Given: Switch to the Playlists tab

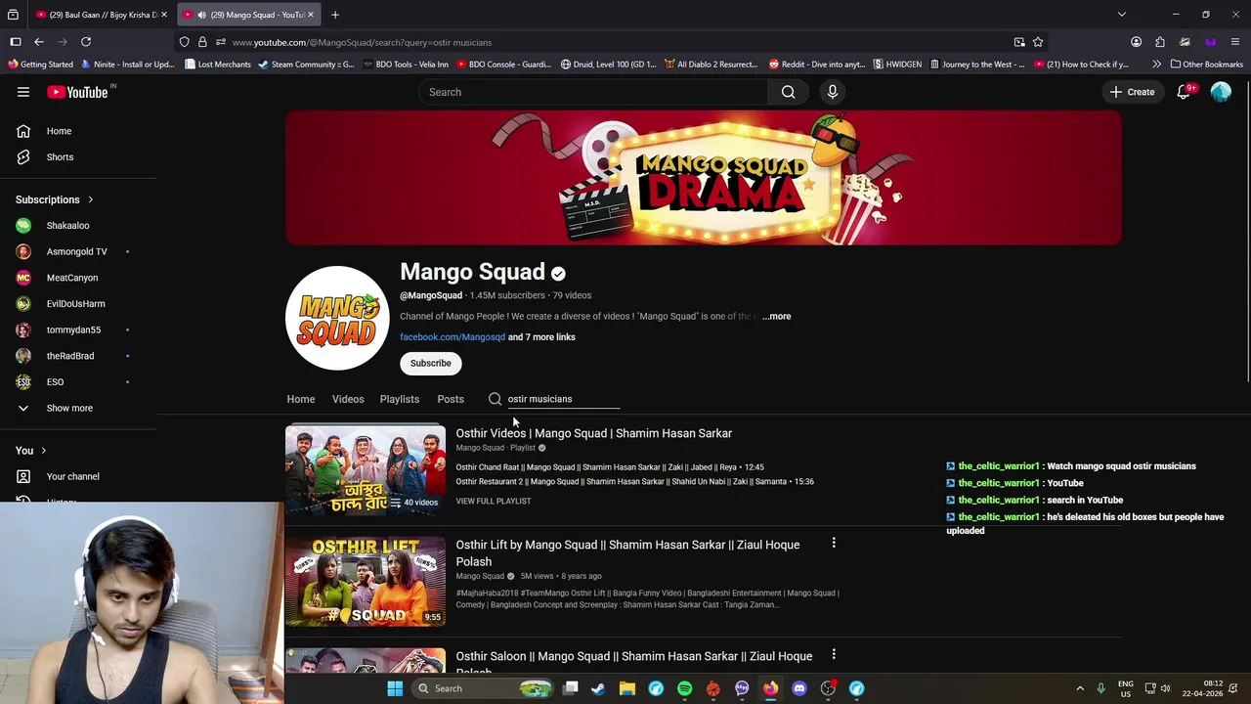Looking at the screenshot, I should 400,399.
